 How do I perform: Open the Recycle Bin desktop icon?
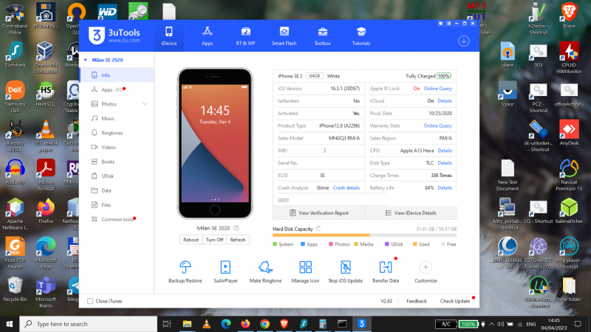tap(15, 289)
